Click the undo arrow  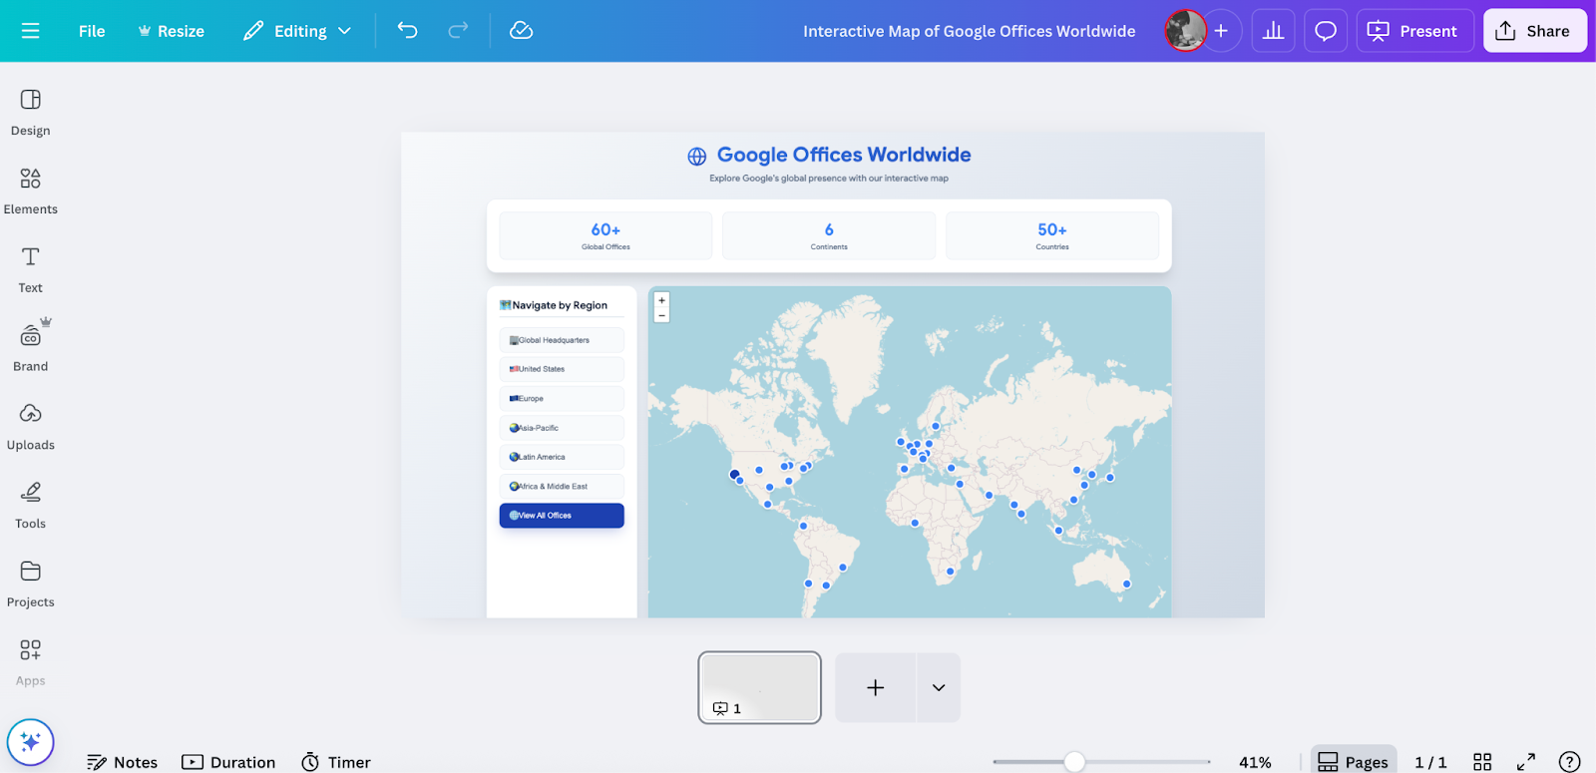point(407,31)
